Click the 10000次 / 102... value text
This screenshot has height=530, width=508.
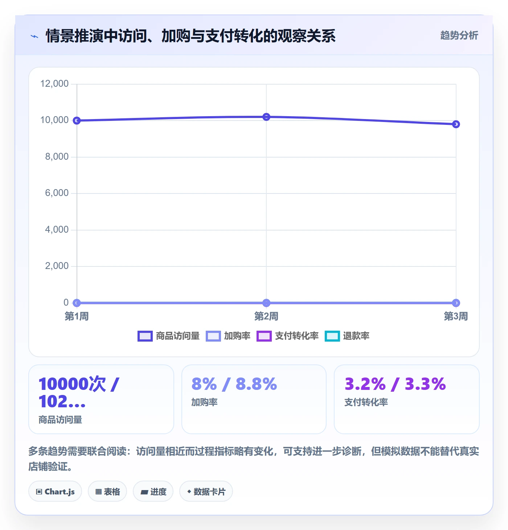(x=79, y=393)
